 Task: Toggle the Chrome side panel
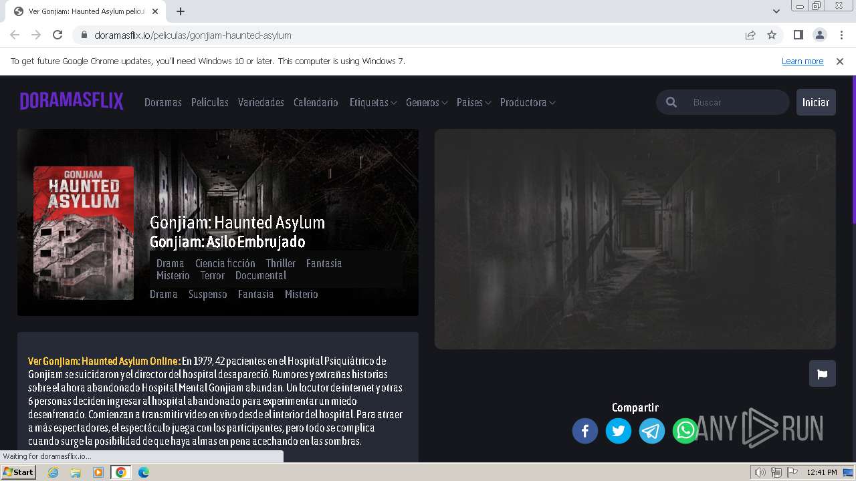798,35
